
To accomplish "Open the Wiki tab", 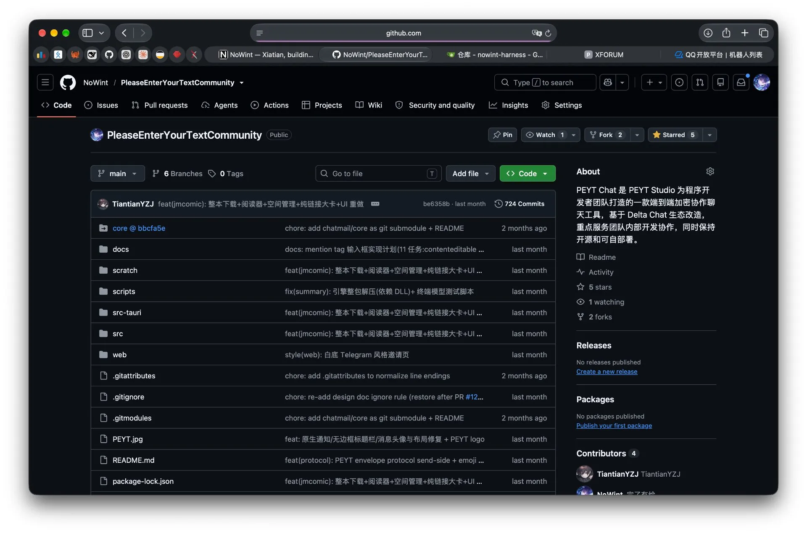I will (369, 105).
